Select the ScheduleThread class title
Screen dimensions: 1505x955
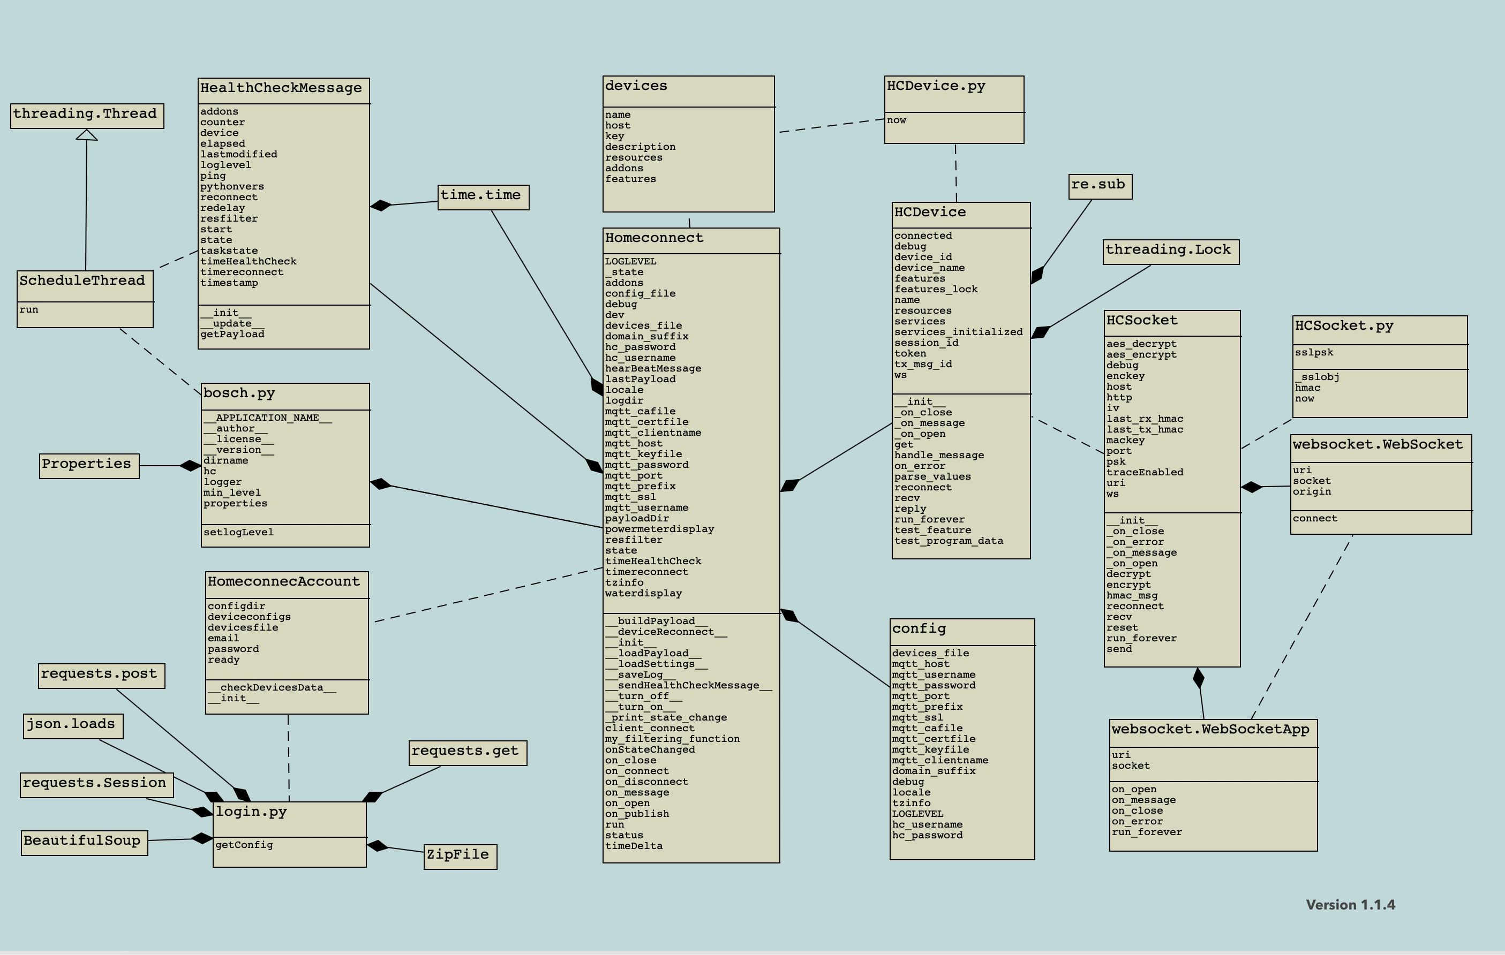82,281
